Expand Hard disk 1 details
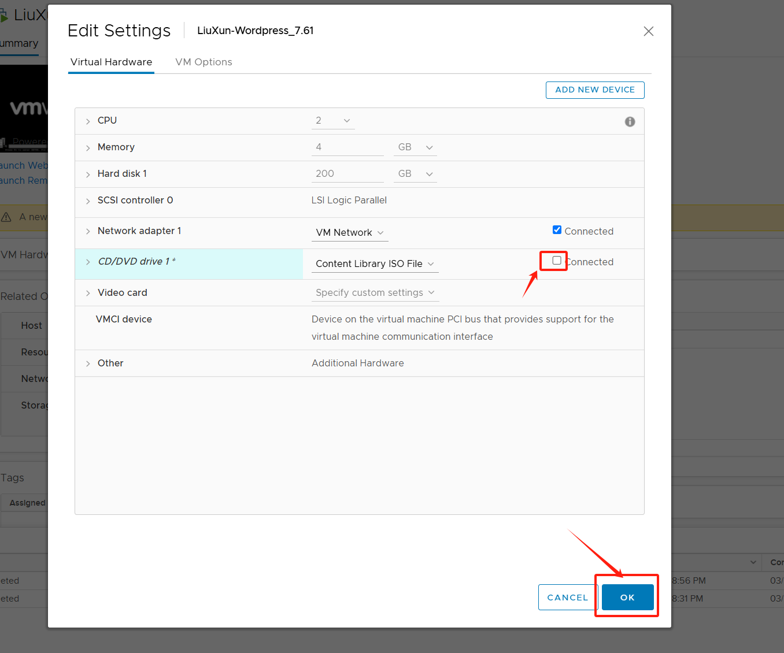784x653 pixels. click(88, 175)
